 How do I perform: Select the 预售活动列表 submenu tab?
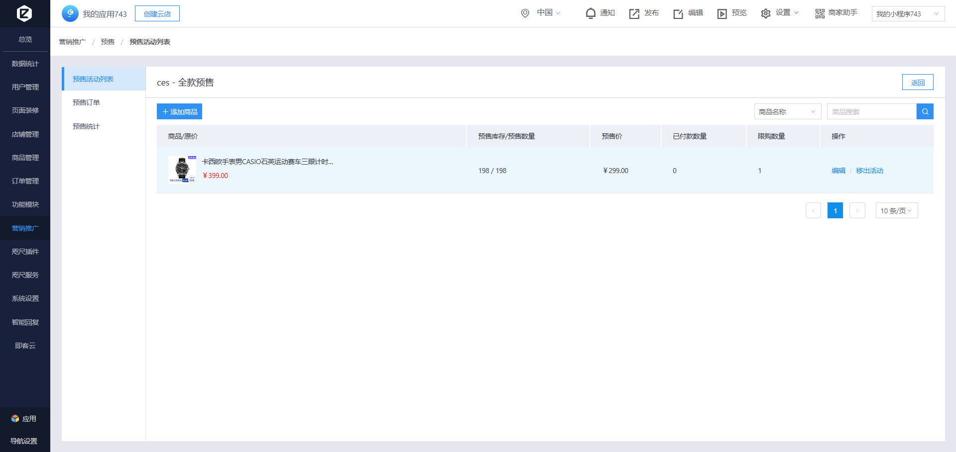[x=104, y=79]
